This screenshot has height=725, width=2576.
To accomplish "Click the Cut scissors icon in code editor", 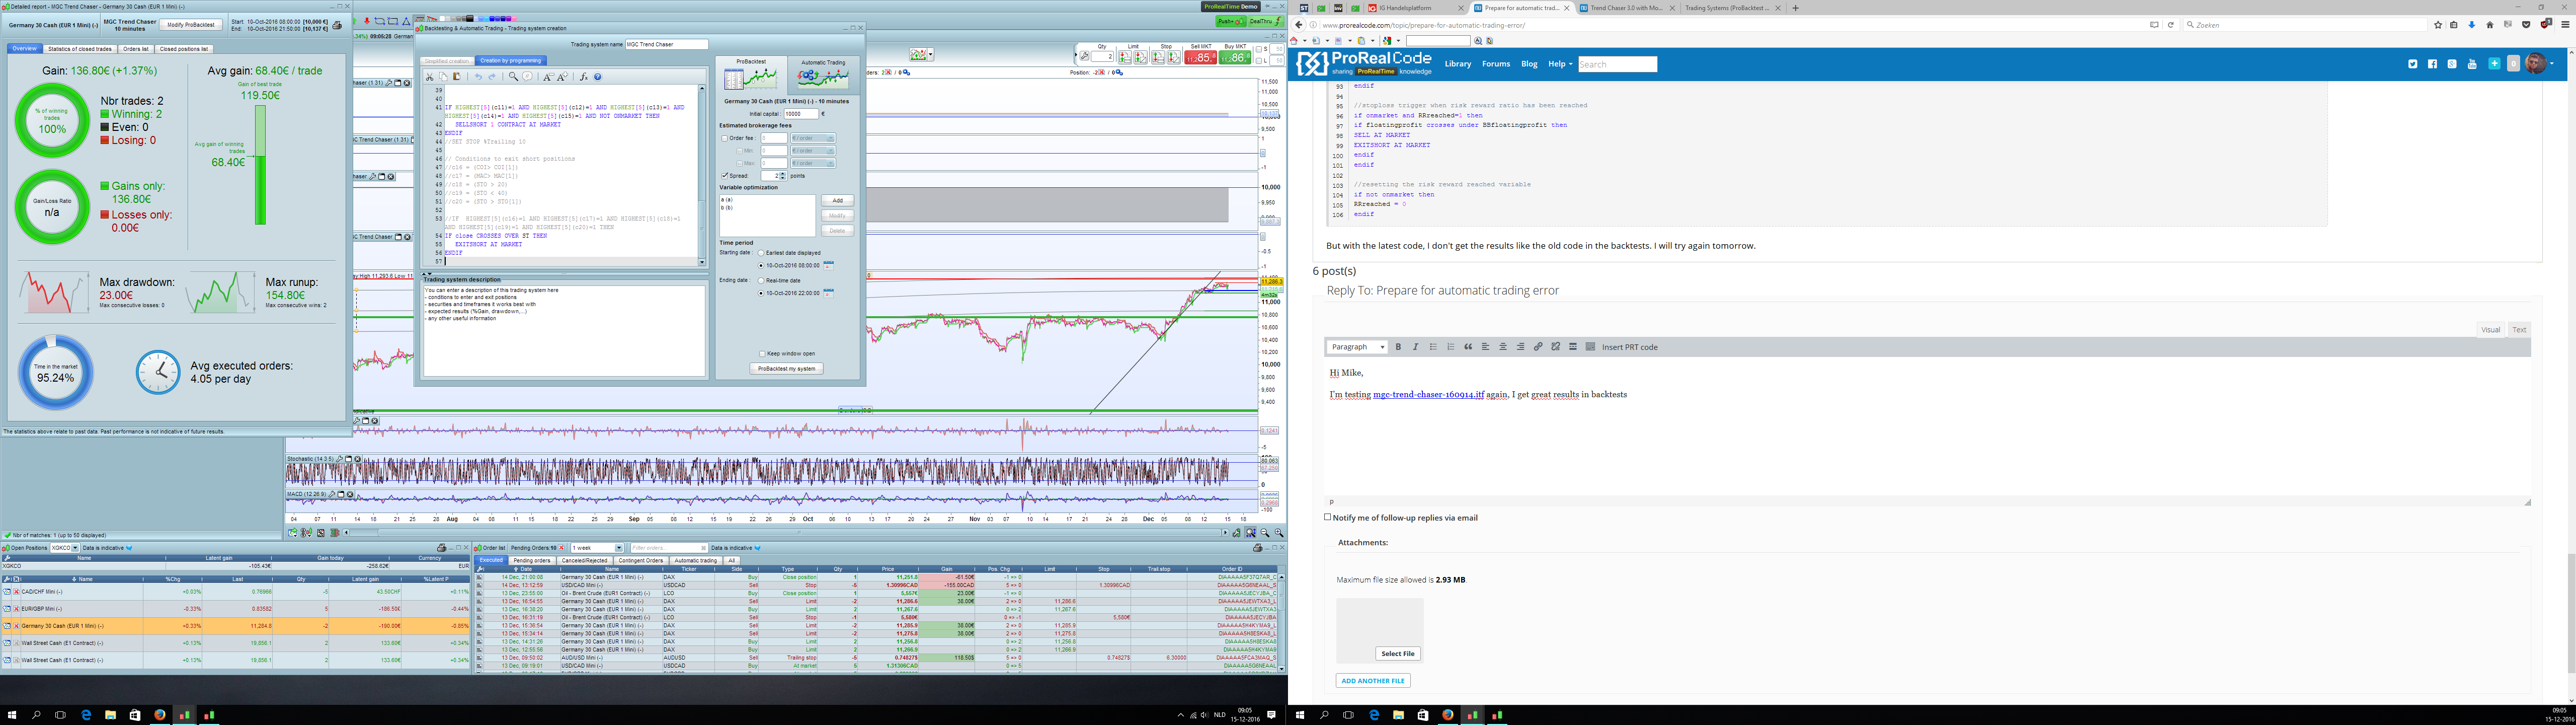I will (429, 77).
